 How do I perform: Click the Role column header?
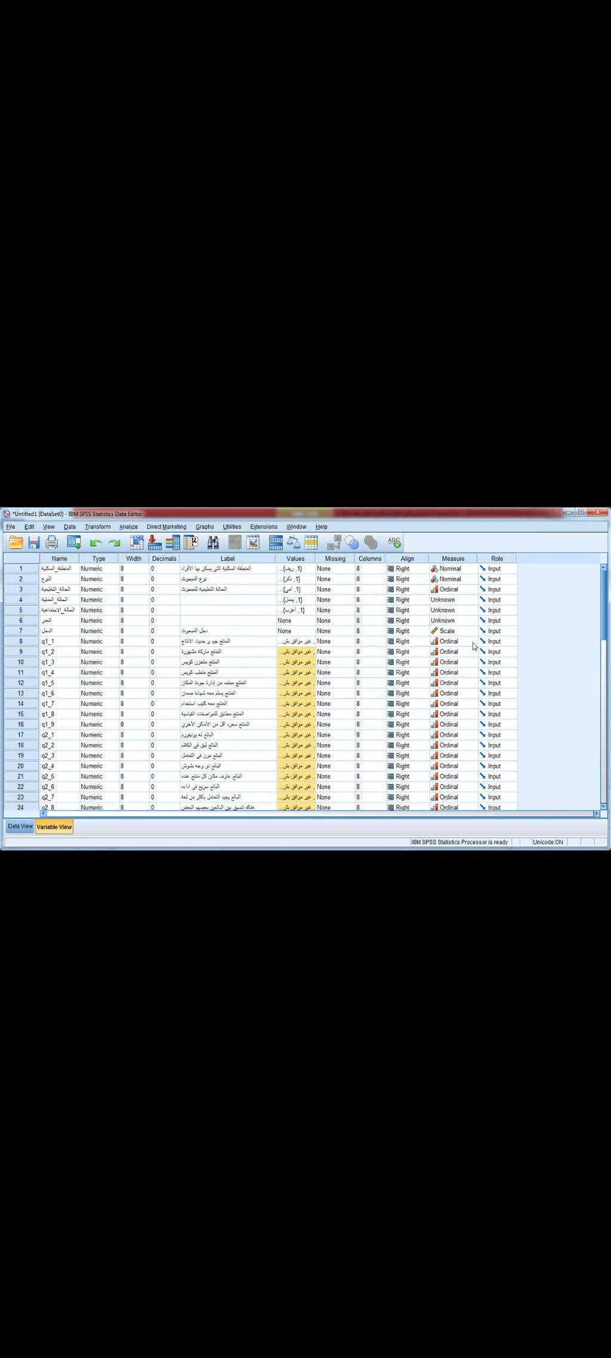(x=497, y=558)
